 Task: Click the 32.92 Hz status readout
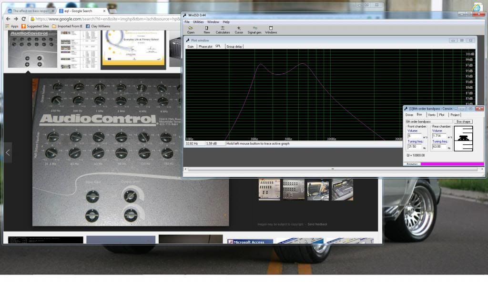tap(192, 144)
